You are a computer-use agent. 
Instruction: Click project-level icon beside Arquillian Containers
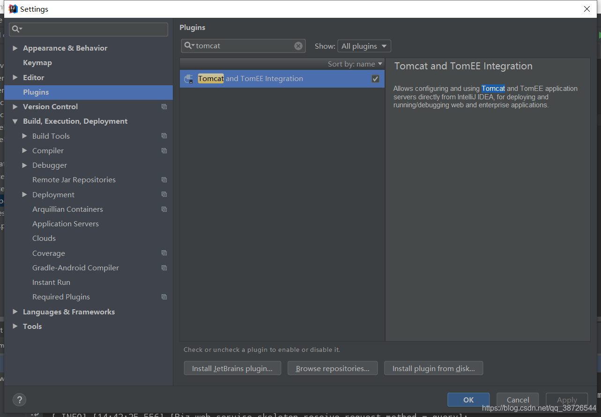[x=164, y=209]
